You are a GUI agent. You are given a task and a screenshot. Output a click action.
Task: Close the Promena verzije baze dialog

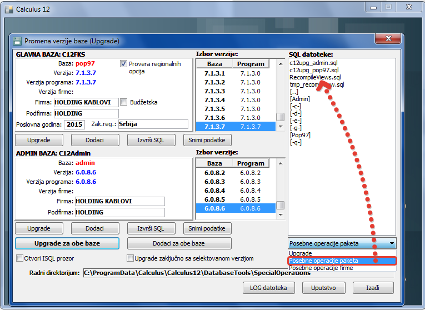coord(388,39)
